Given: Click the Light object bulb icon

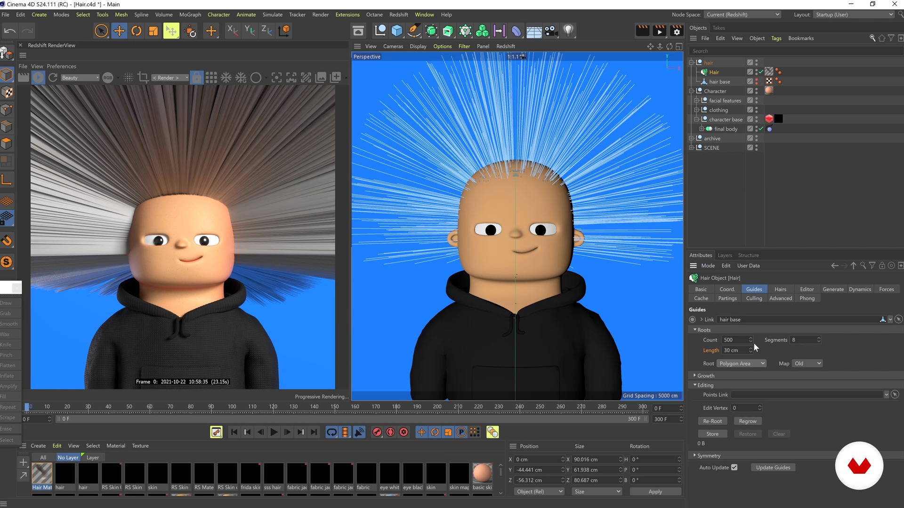Looking at the screenshot, I should point(568,31).
